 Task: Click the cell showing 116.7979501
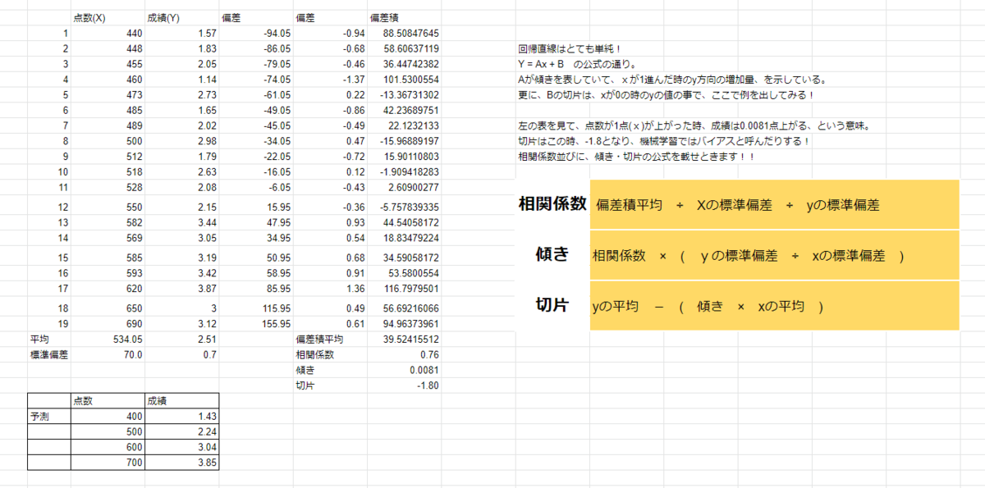click(404, 289)
